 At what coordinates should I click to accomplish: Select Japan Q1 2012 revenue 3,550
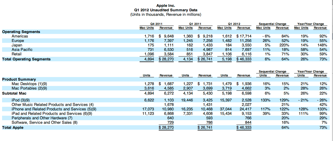click(x=247, y=45)
